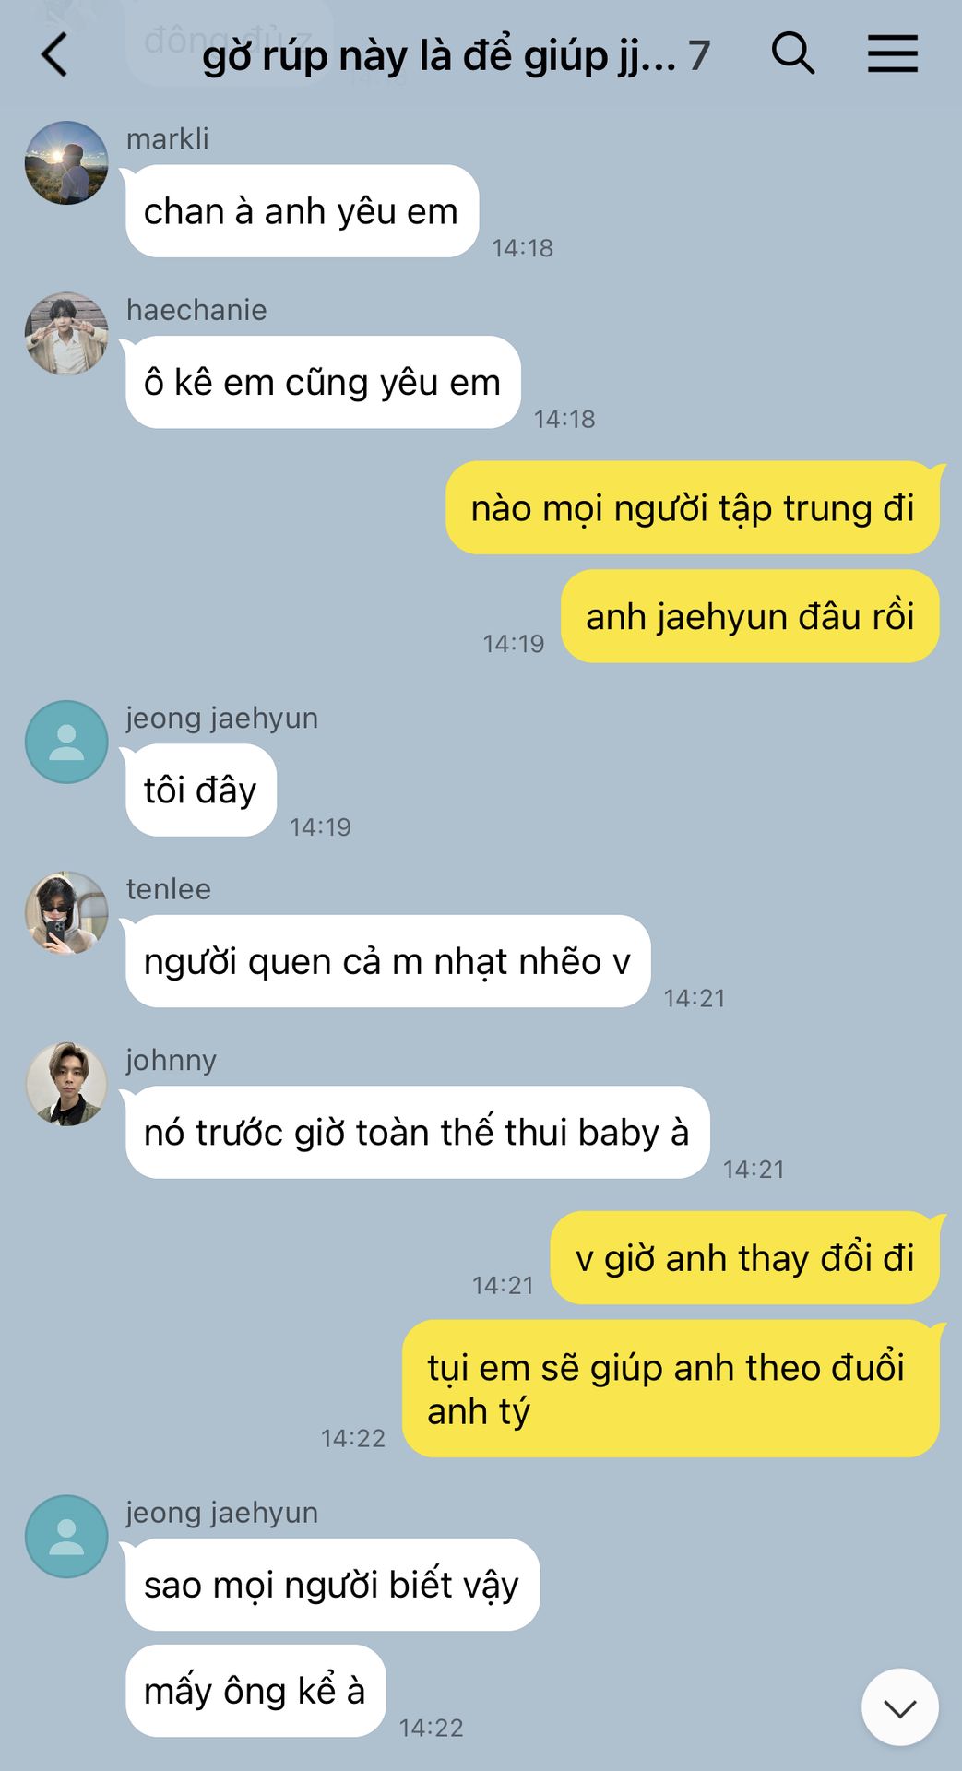962x1771 pixels.
Task: Tap message 'người quen cả m nhạt nhẽo v'
Action: tap(387, 961)
